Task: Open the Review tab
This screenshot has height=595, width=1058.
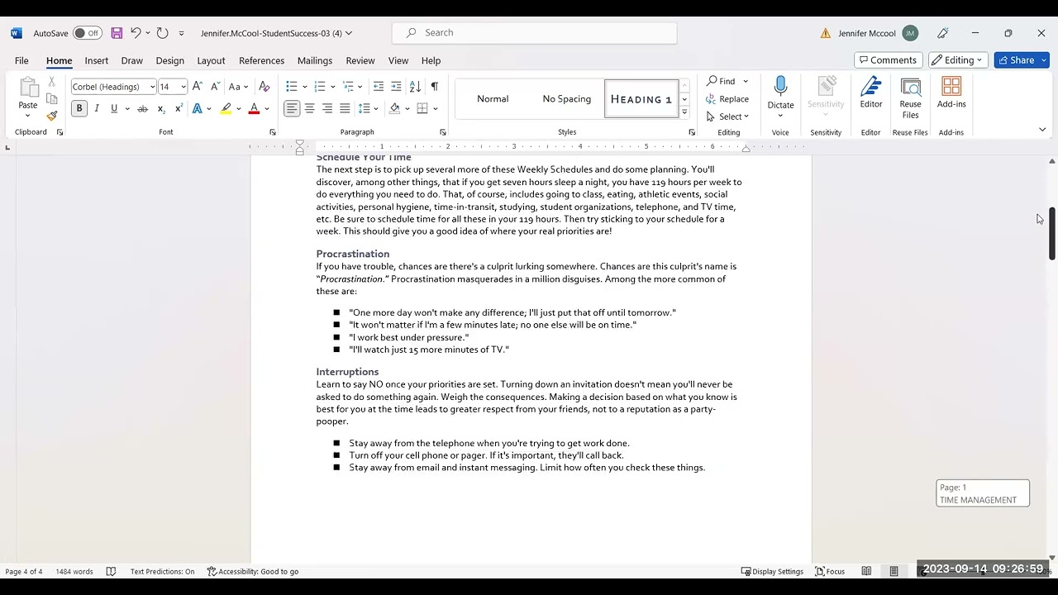Action: click(x=360, y=60)
